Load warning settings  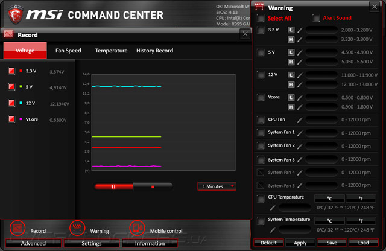click(363, 243)
